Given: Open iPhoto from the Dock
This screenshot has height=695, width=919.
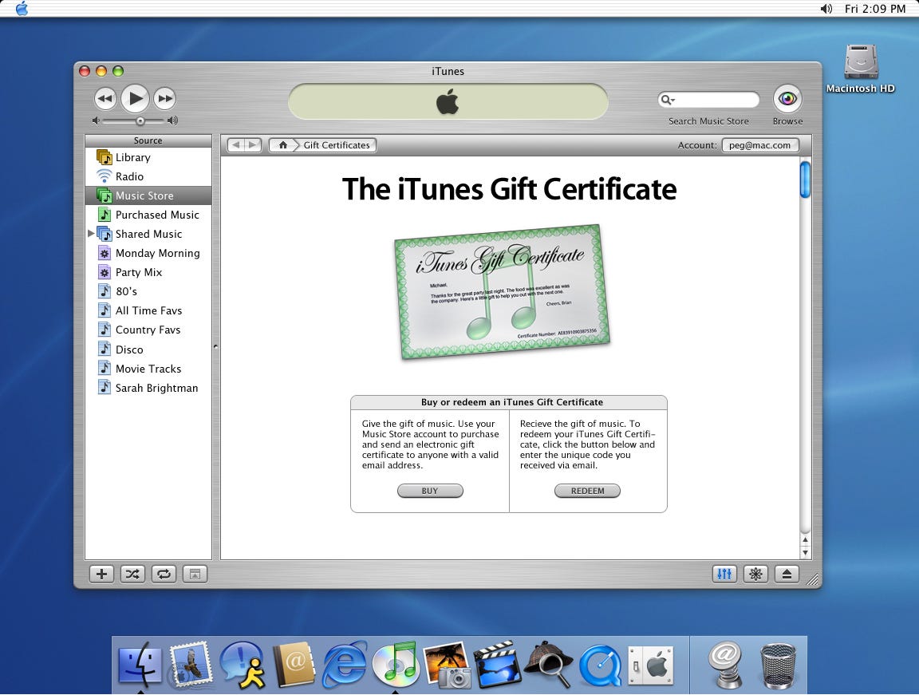Looking at the screenshot, I should pyautogui.click(x=447, y=665).
